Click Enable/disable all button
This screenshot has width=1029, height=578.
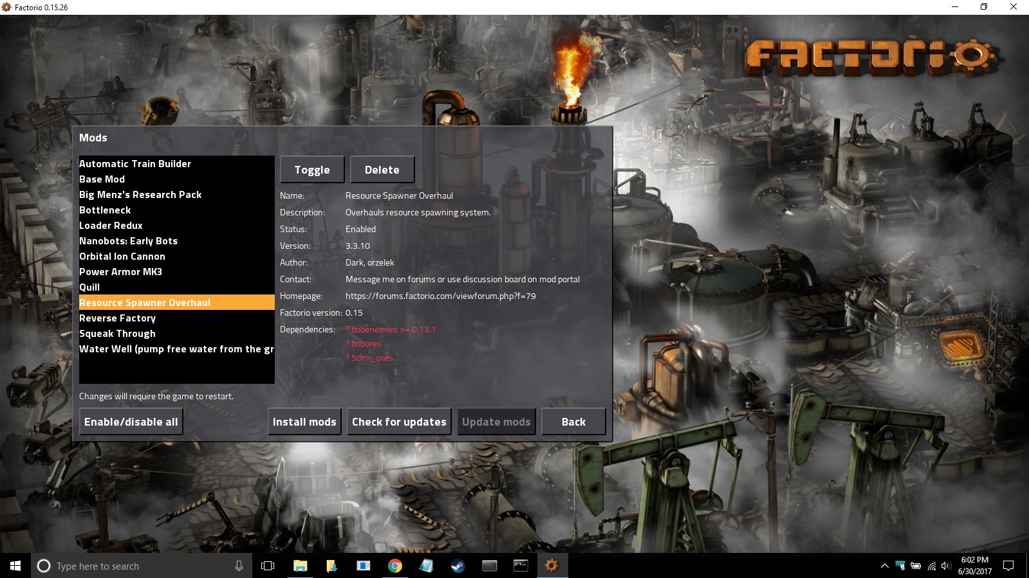(x=131, y=422)
